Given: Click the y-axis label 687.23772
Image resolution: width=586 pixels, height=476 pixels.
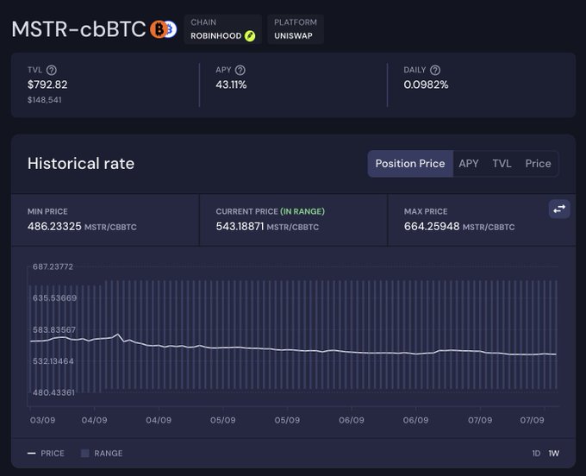Looking at the screenshot, I should (53, 266).
